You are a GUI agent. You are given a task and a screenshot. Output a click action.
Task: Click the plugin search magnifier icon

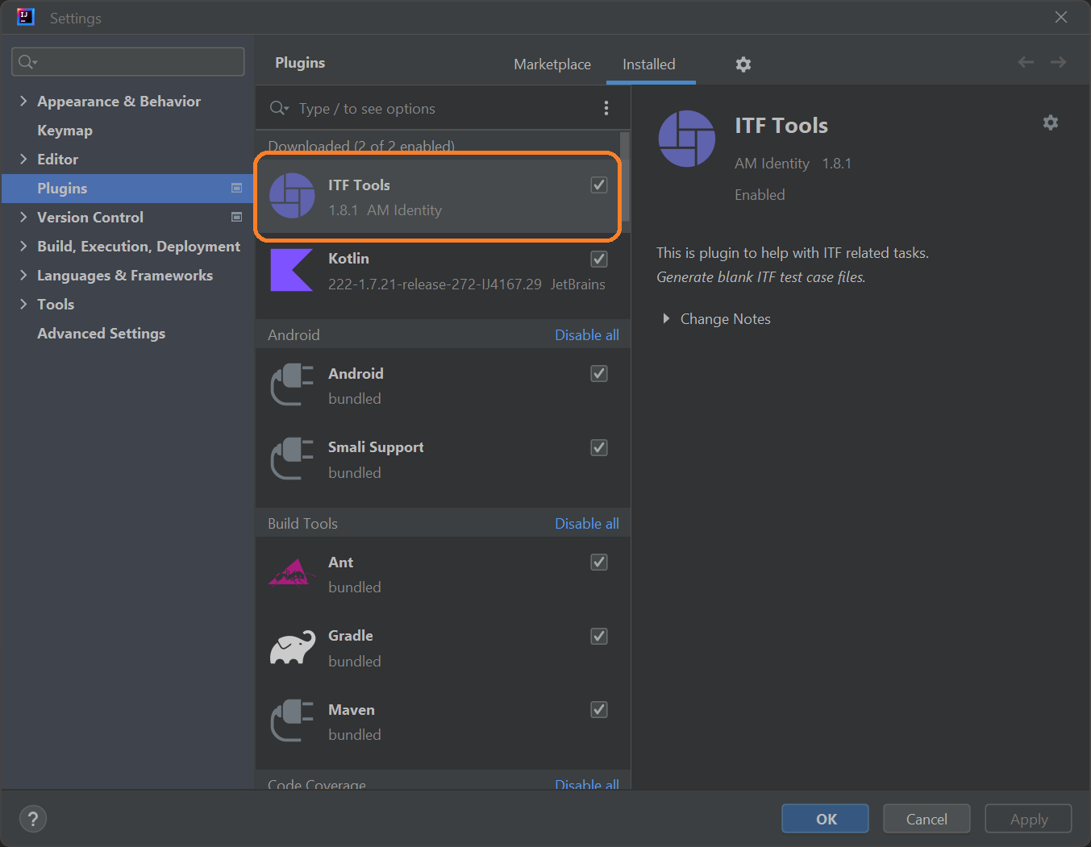(279, 108)
